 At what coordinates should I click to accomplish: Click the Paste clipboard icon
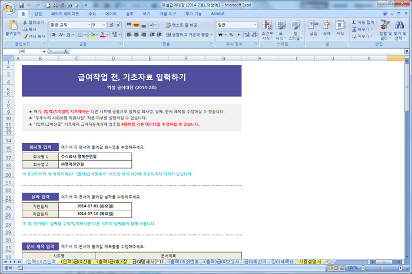(12, 25)
